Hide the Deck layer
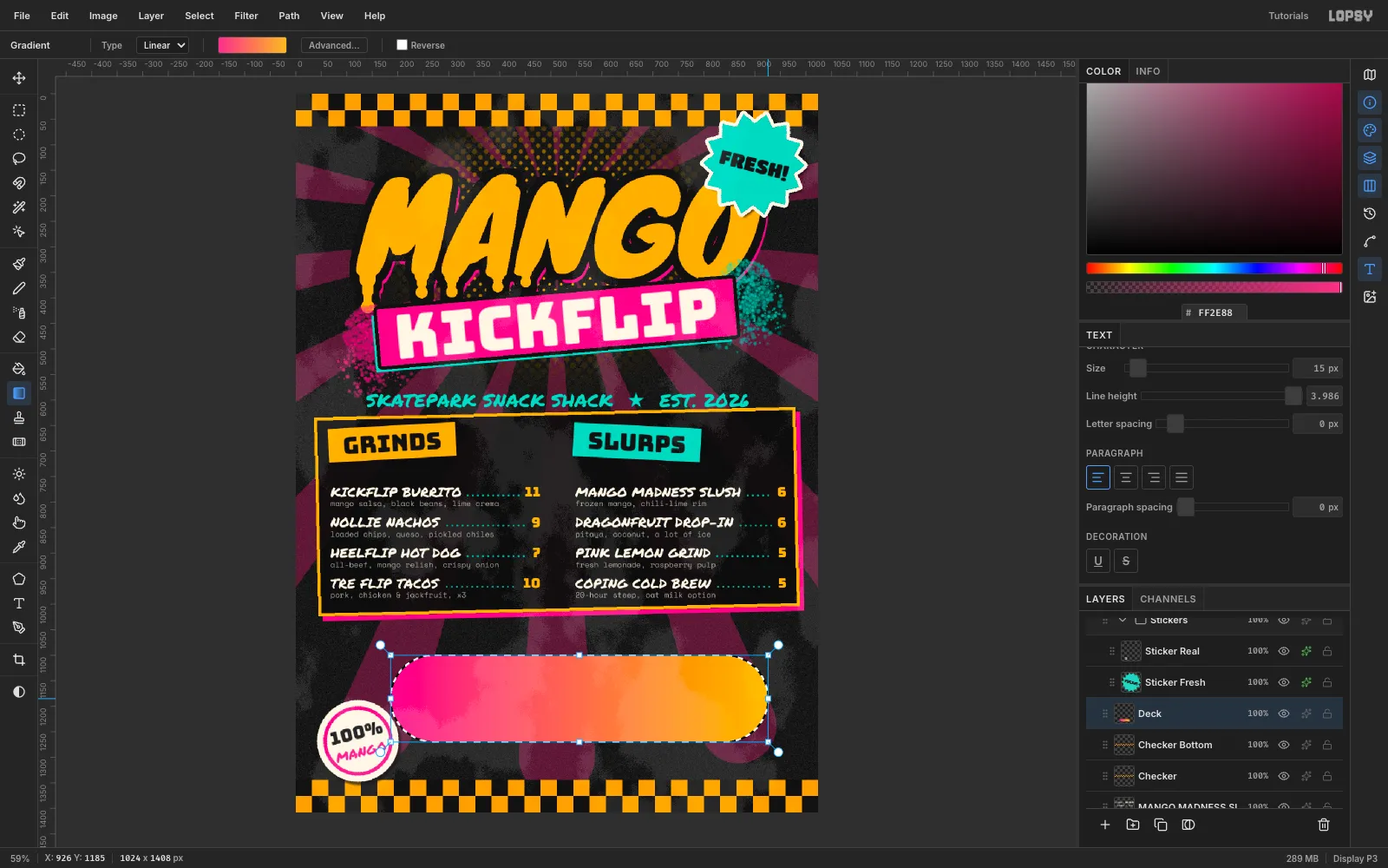 coord(1284,713)
